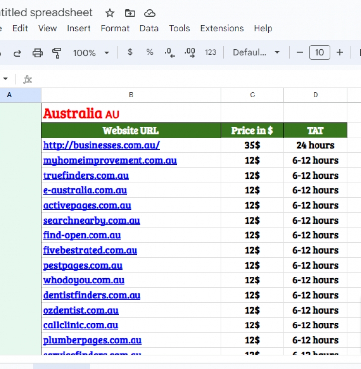Open the Insert menu
This screenshot has height=369, width=361.
[x=79, y=28]
